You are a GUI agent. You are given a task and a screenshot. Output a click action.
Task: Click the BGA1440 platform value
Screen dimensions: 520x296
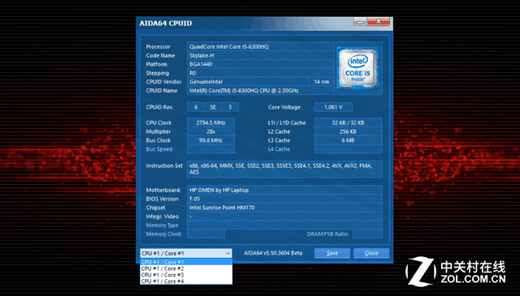pyautogui.click(x=260, y=64)
